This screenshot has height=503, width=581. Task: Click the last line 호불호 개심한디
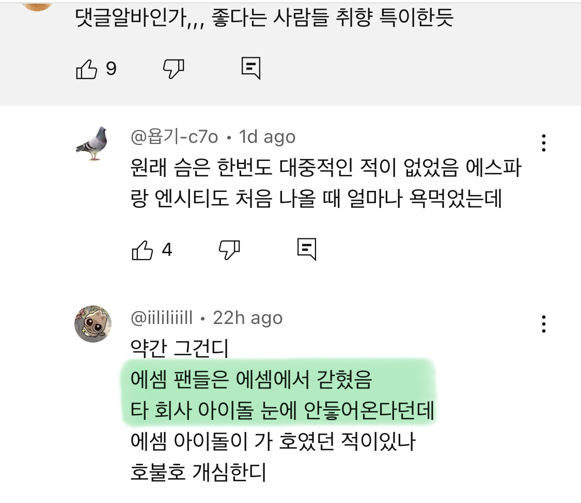coord(198,472)
